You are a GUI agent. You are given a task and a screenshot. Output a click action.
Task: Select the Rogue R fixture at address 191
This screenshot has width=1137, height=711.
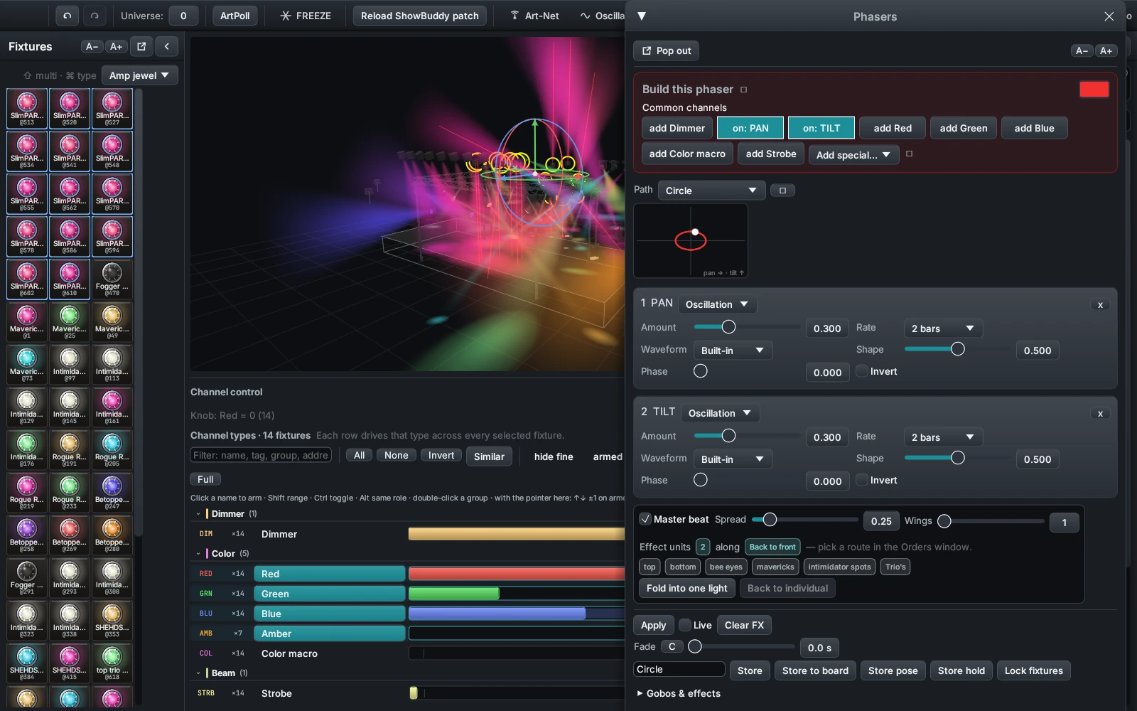tap(70, 450)
